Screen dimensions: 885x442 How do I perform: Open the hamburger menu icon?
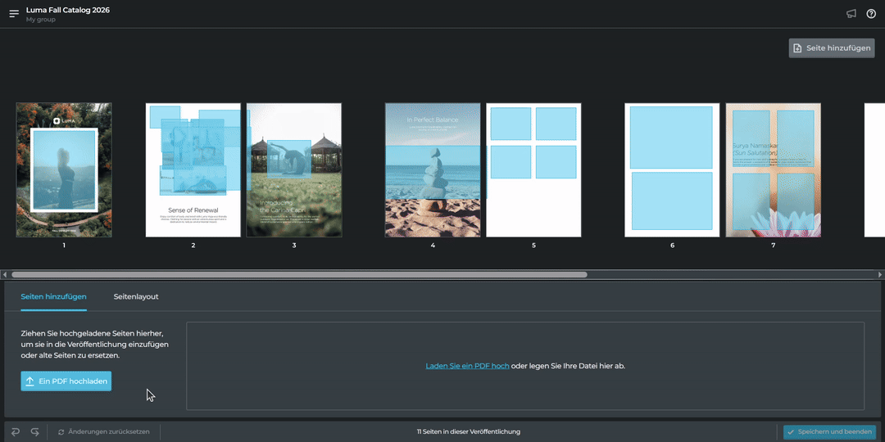(x=14, y=14)
